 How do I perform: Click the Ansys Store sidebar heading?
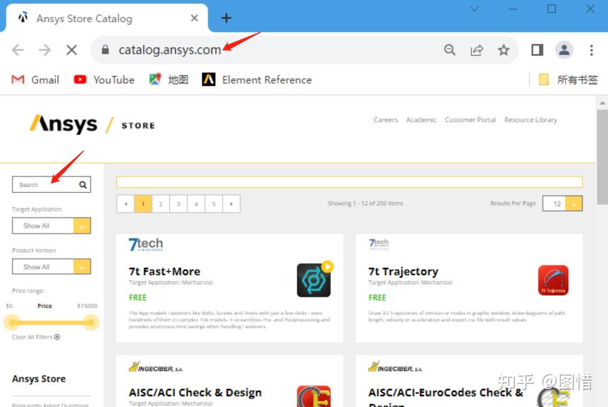click(39, 378)
